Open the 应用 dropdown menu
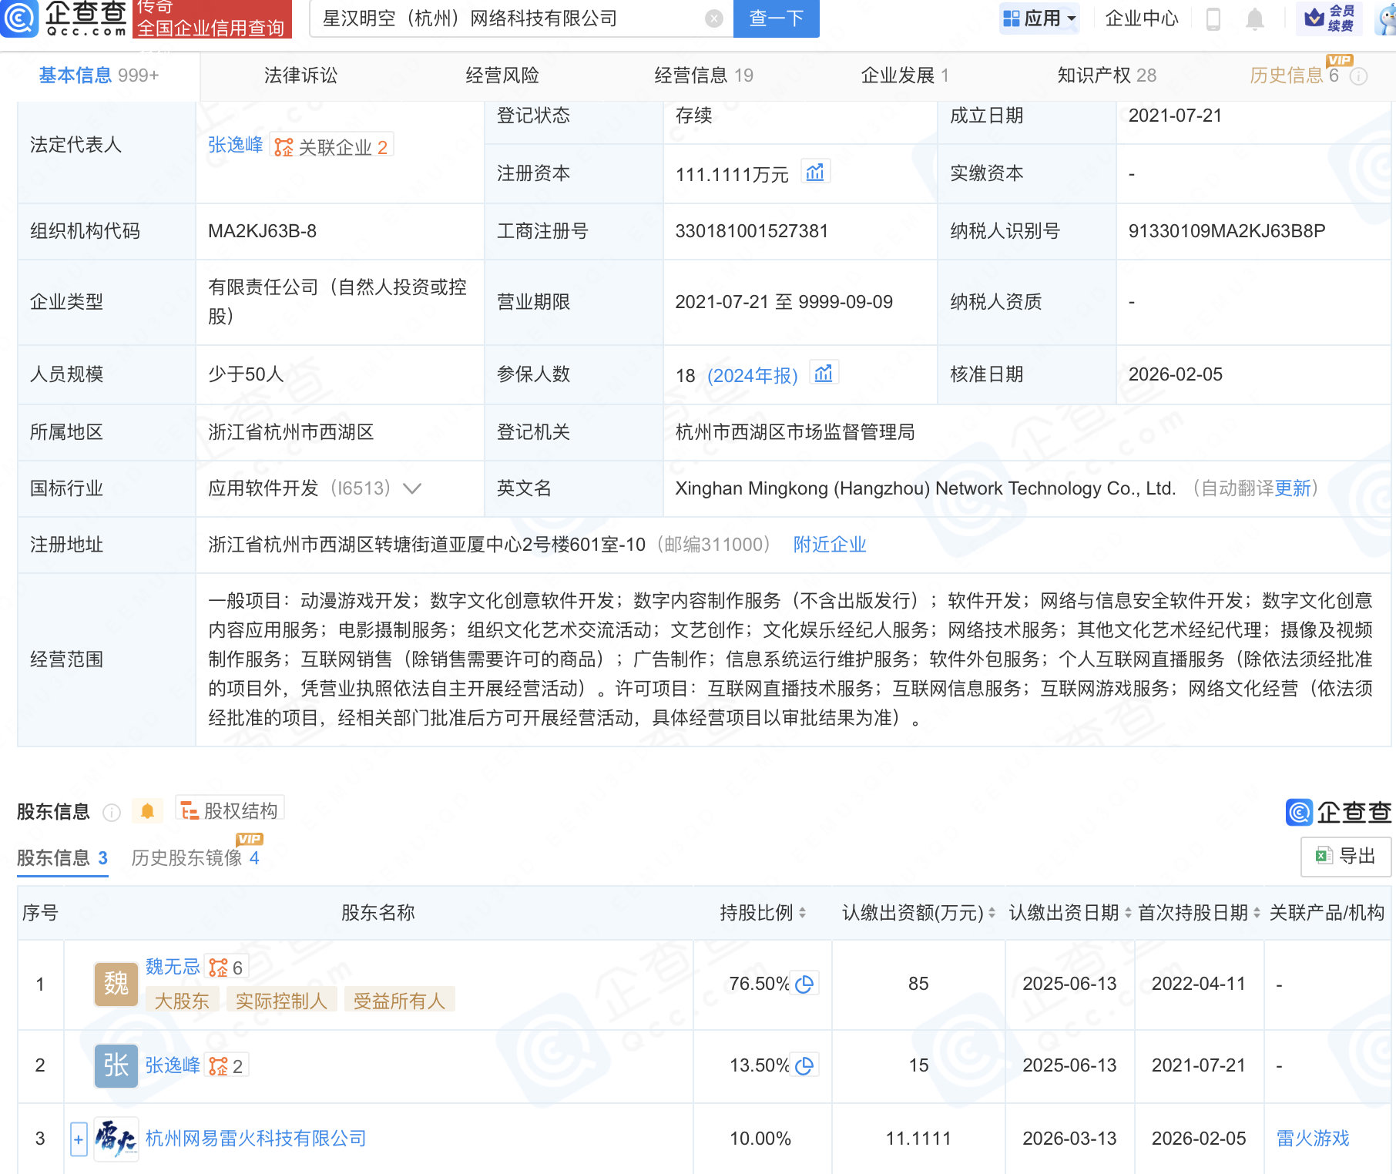The image size is (1396, 1174). 1039,18
